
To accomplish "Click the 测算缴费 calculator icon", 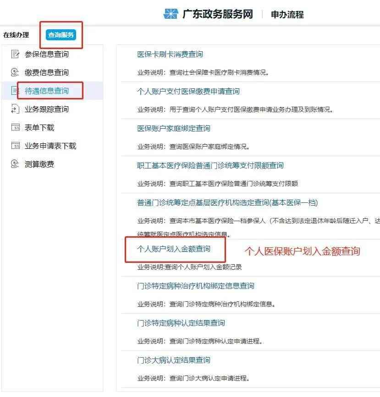I will point(15,163).
